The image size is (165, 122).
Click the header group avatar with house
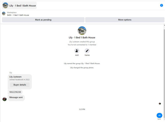coord(5,5)
